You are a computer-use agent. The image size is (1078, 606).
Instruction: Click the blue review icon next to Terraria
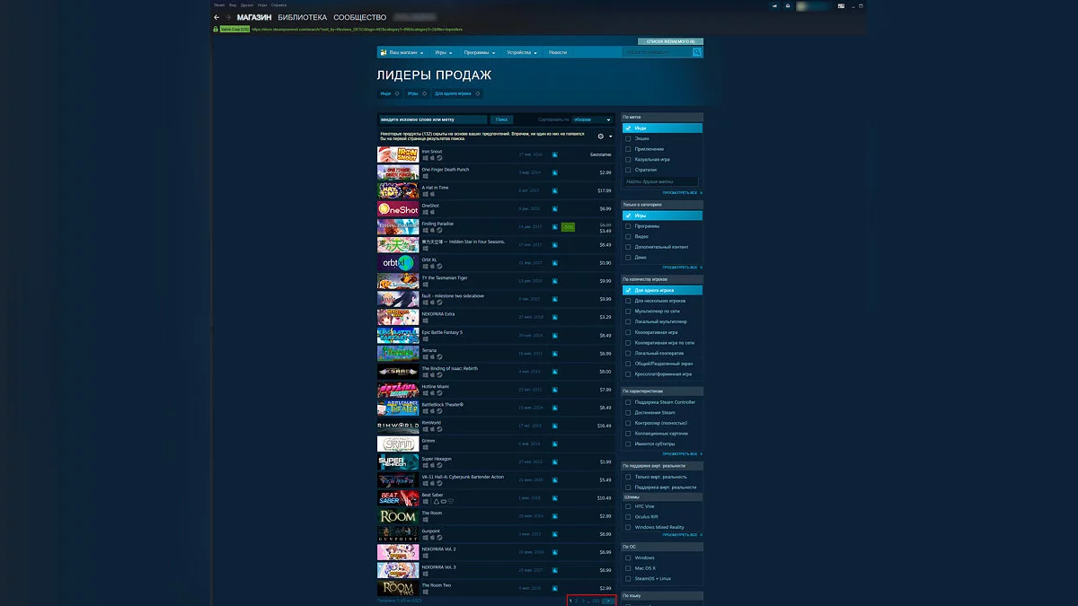[555, 353]
